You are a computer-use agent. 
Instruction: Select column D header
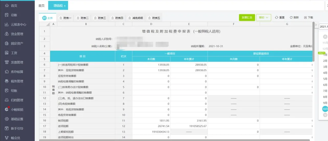tap(151, 24)
